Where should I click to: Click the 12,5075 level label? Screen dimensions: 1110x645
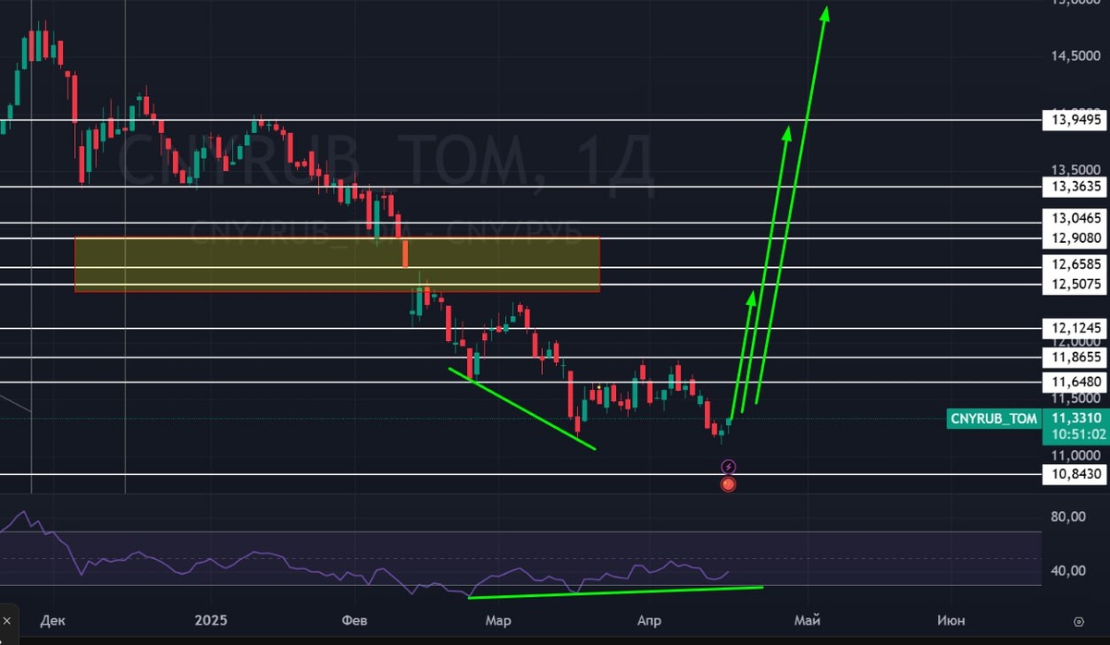click(1077, 284)
